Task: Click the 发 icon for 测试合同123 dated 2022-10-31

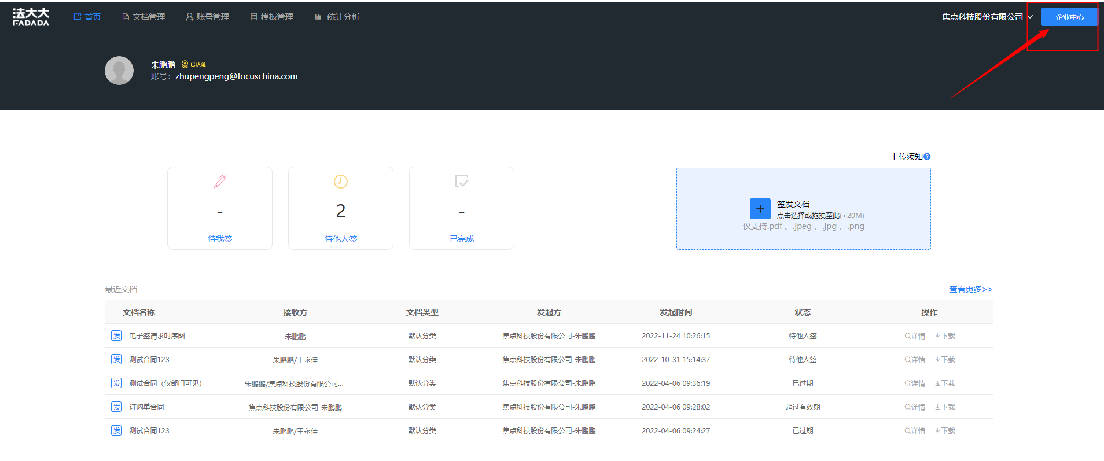Action: point(116,359)
